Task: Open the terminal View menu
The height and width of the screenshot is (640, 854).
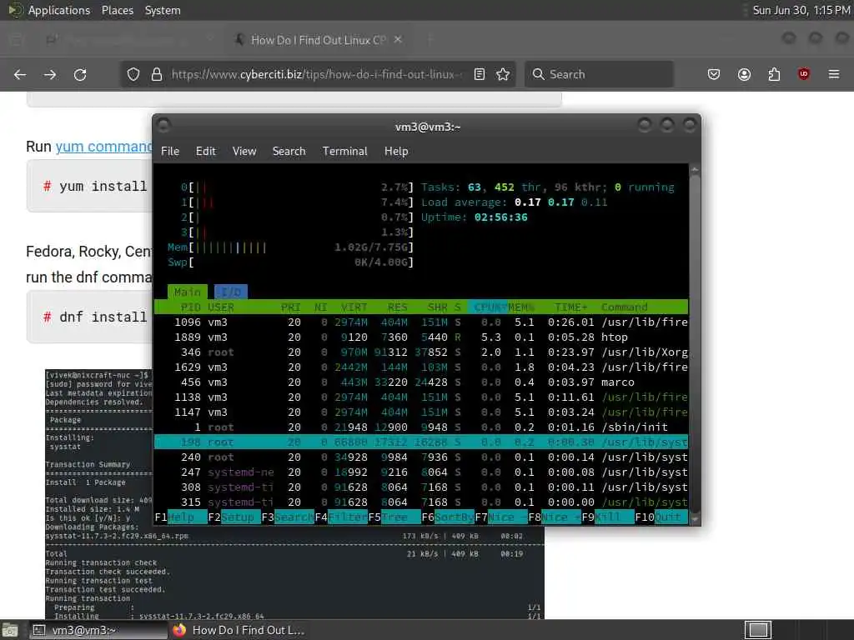Action: (x=244, y=152)
